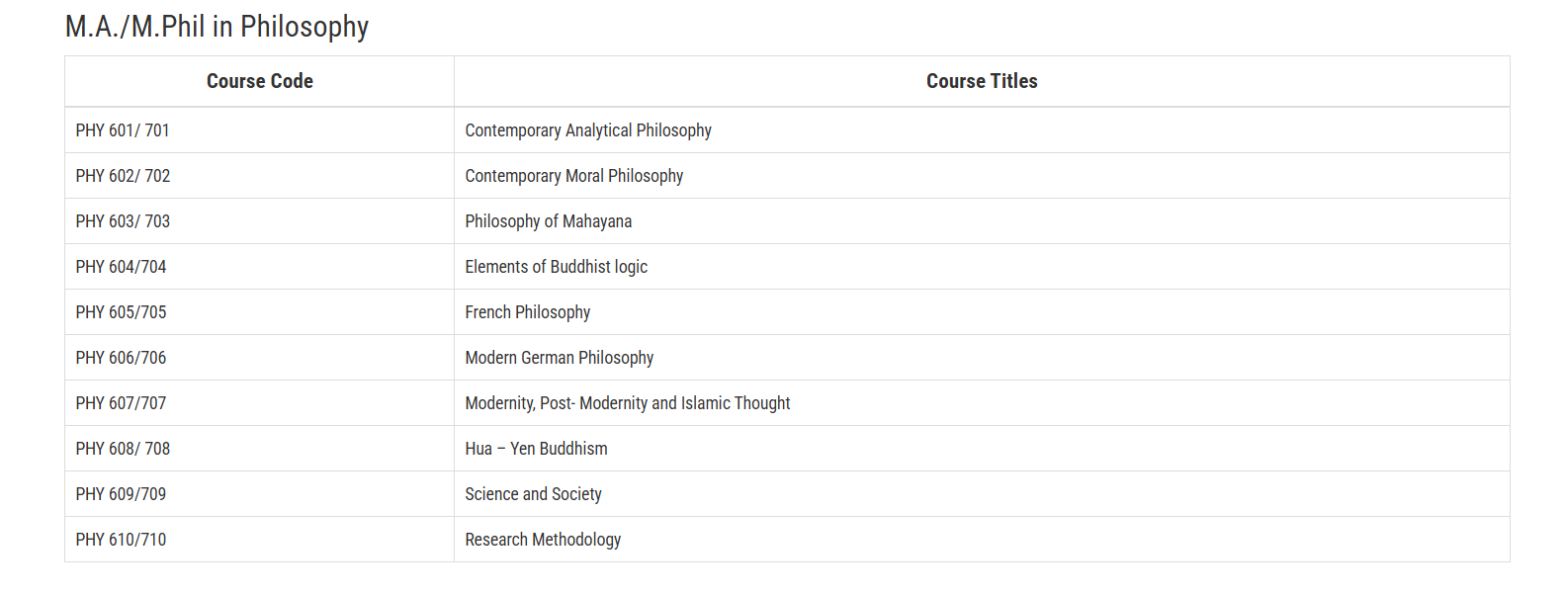
Task: Select the PHY 605/705 code cell
Action: (121, 312)
